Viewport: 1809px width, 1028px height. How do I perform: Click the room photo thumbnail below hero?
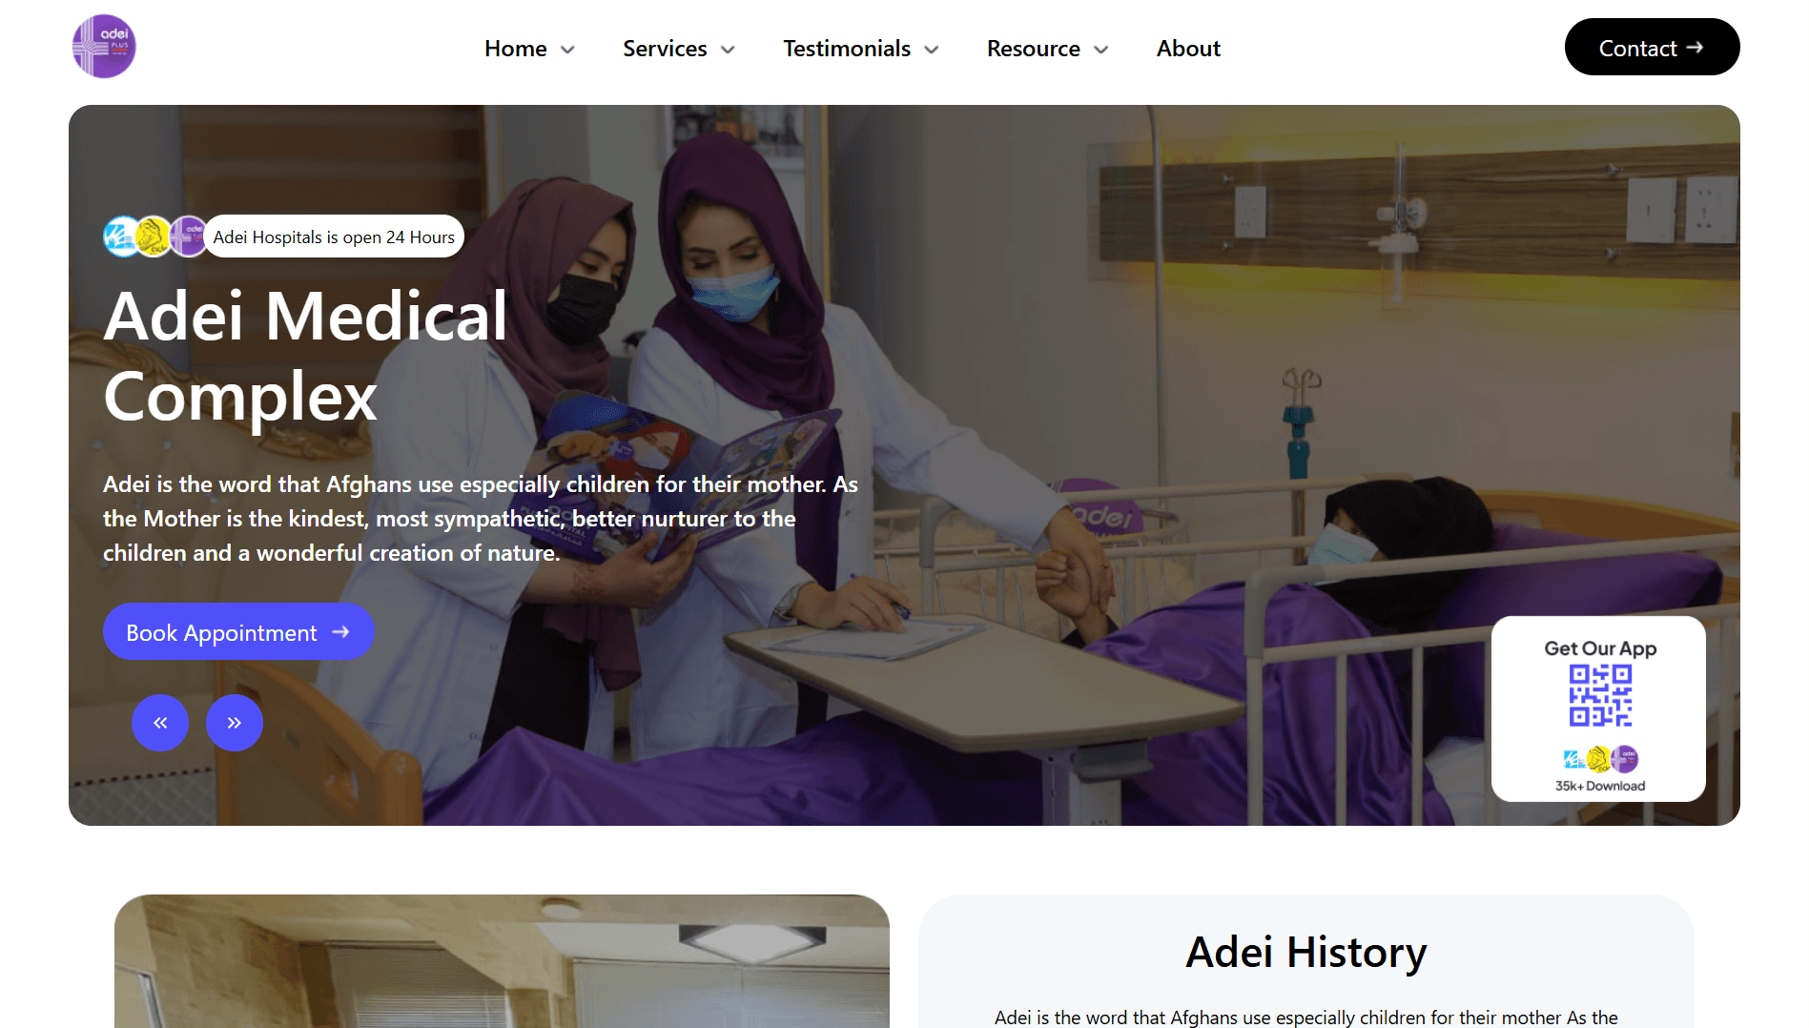click(x=502, y=961)
